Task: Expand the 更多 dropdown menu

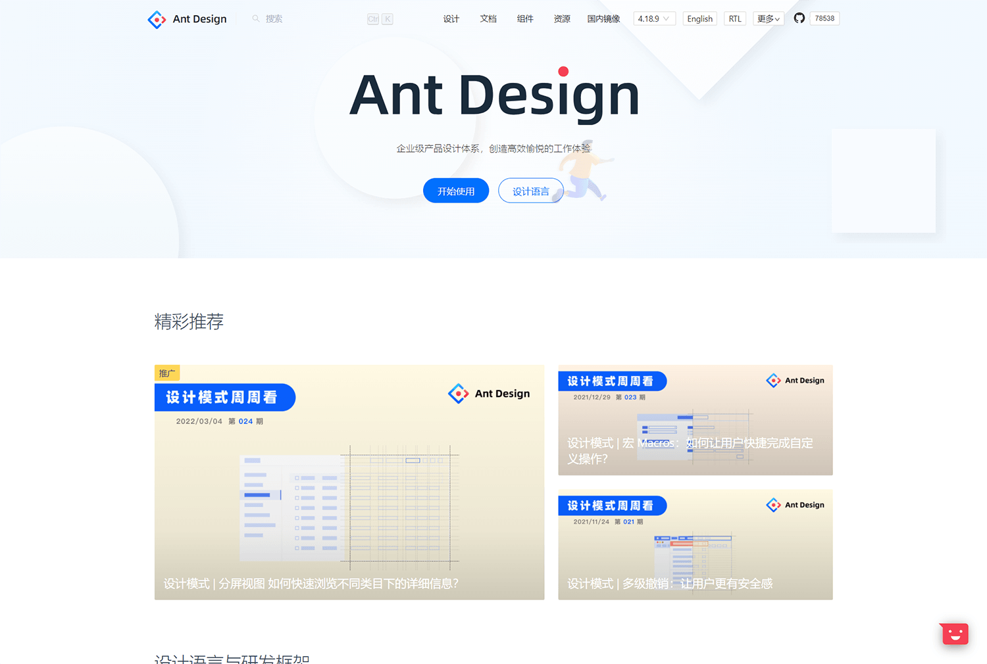Action: pos(768,18)
